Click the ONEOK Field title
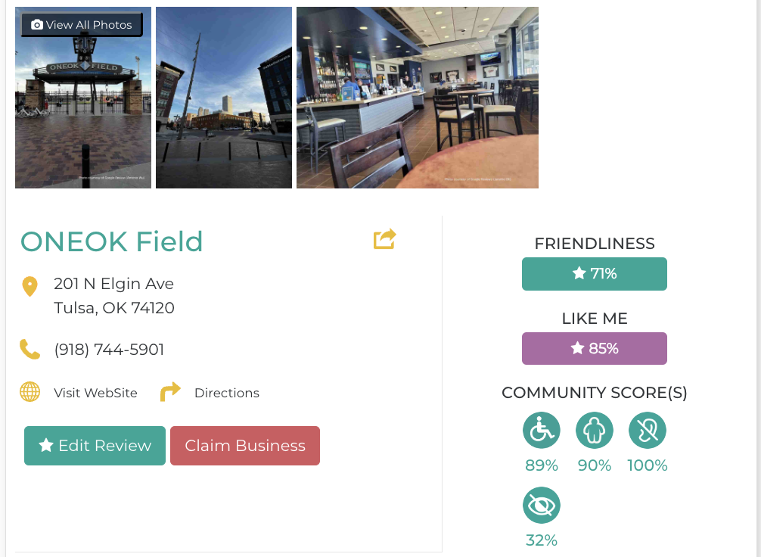 (x=112, y=242)
